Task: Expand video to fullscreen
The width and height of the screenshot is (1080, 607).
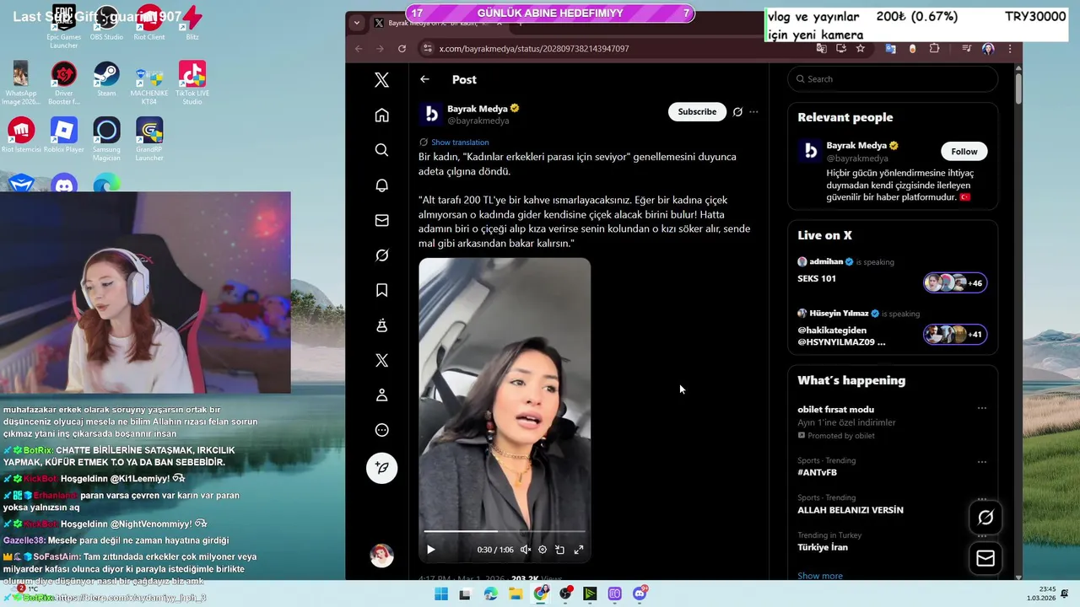Action: click(579, 550)
